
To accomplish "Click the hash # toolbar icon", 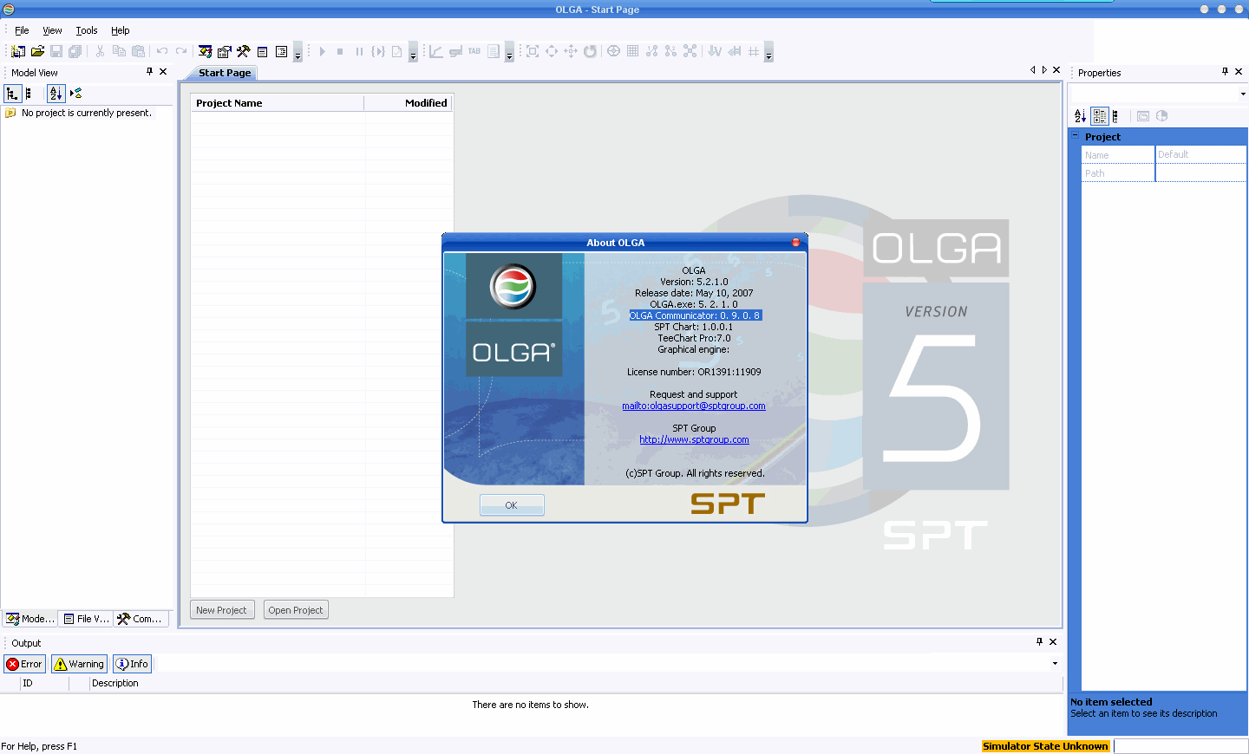I will click(x=753, y=52).
